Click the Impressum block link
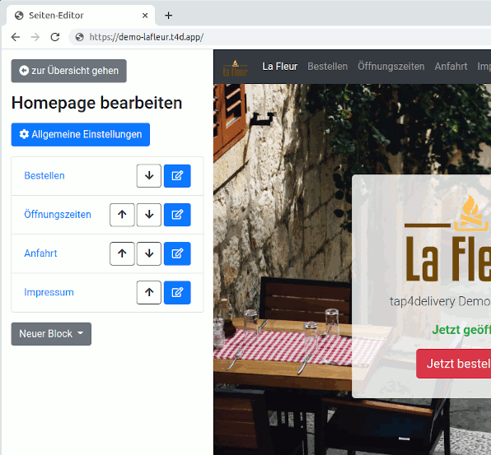 pos(49,292)
